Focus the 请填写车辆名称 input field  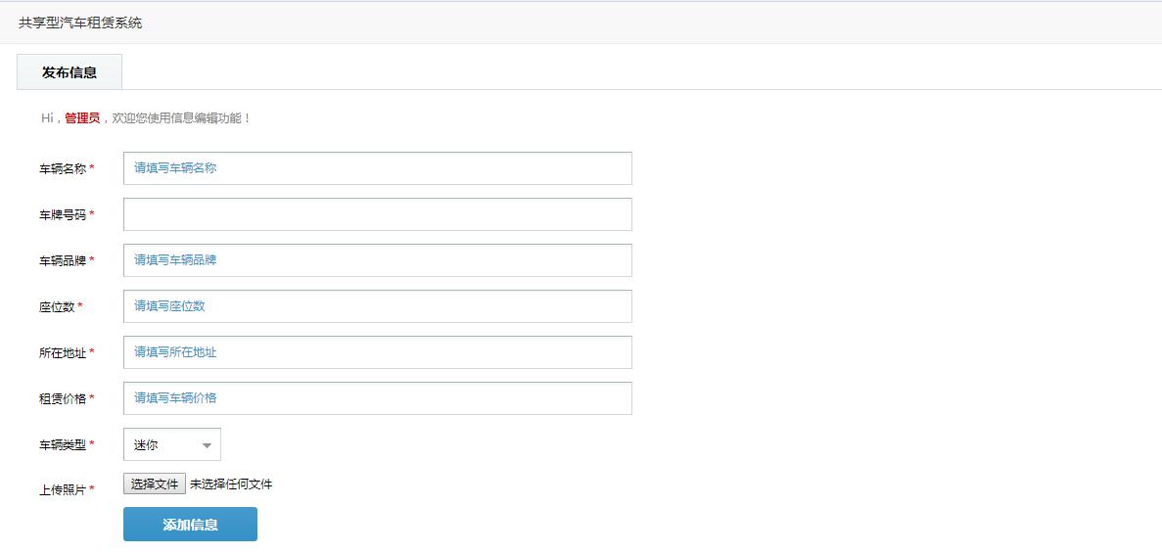(x=377, y=168)
